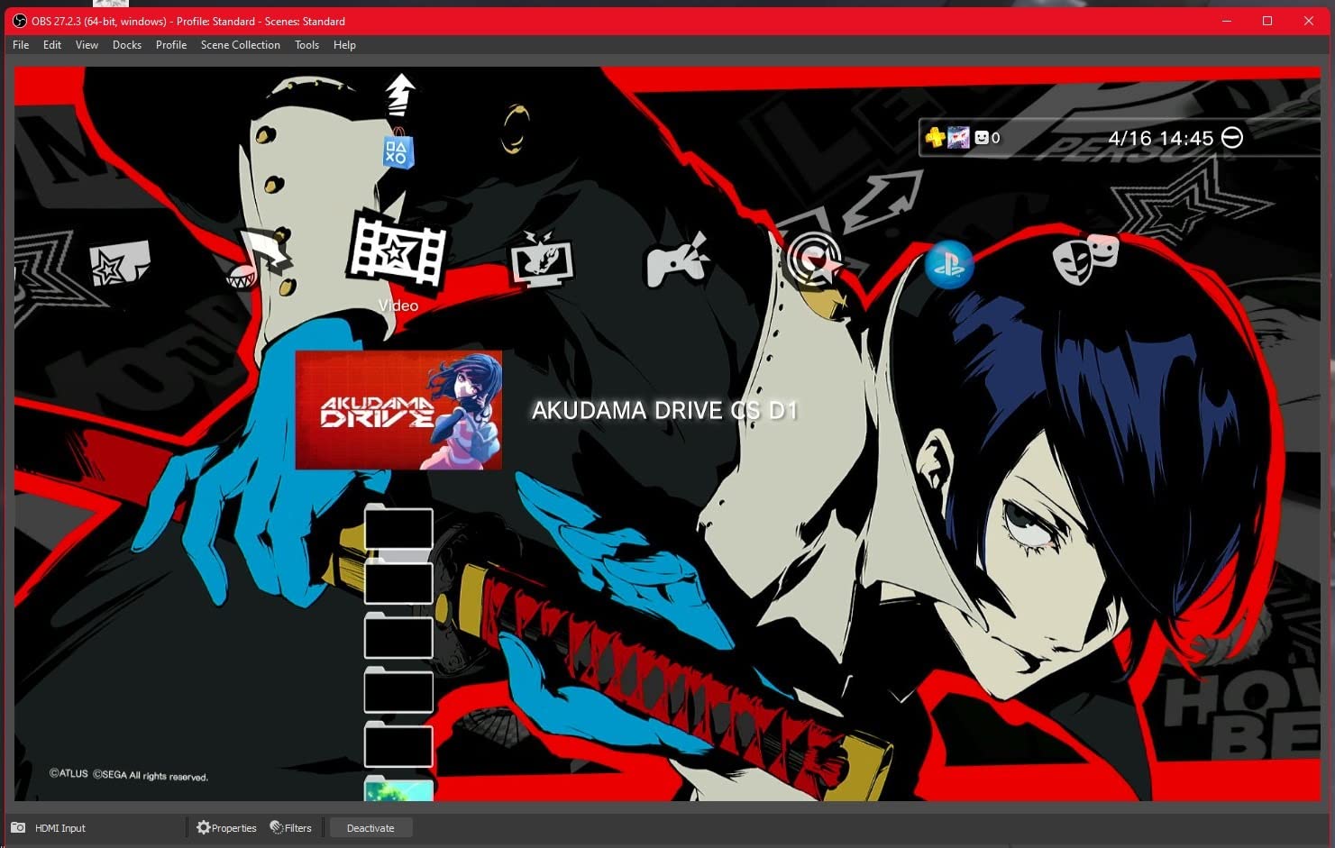Minimize the OBS window
This screenshot has height=848, width=1335.
point(1228,21)
